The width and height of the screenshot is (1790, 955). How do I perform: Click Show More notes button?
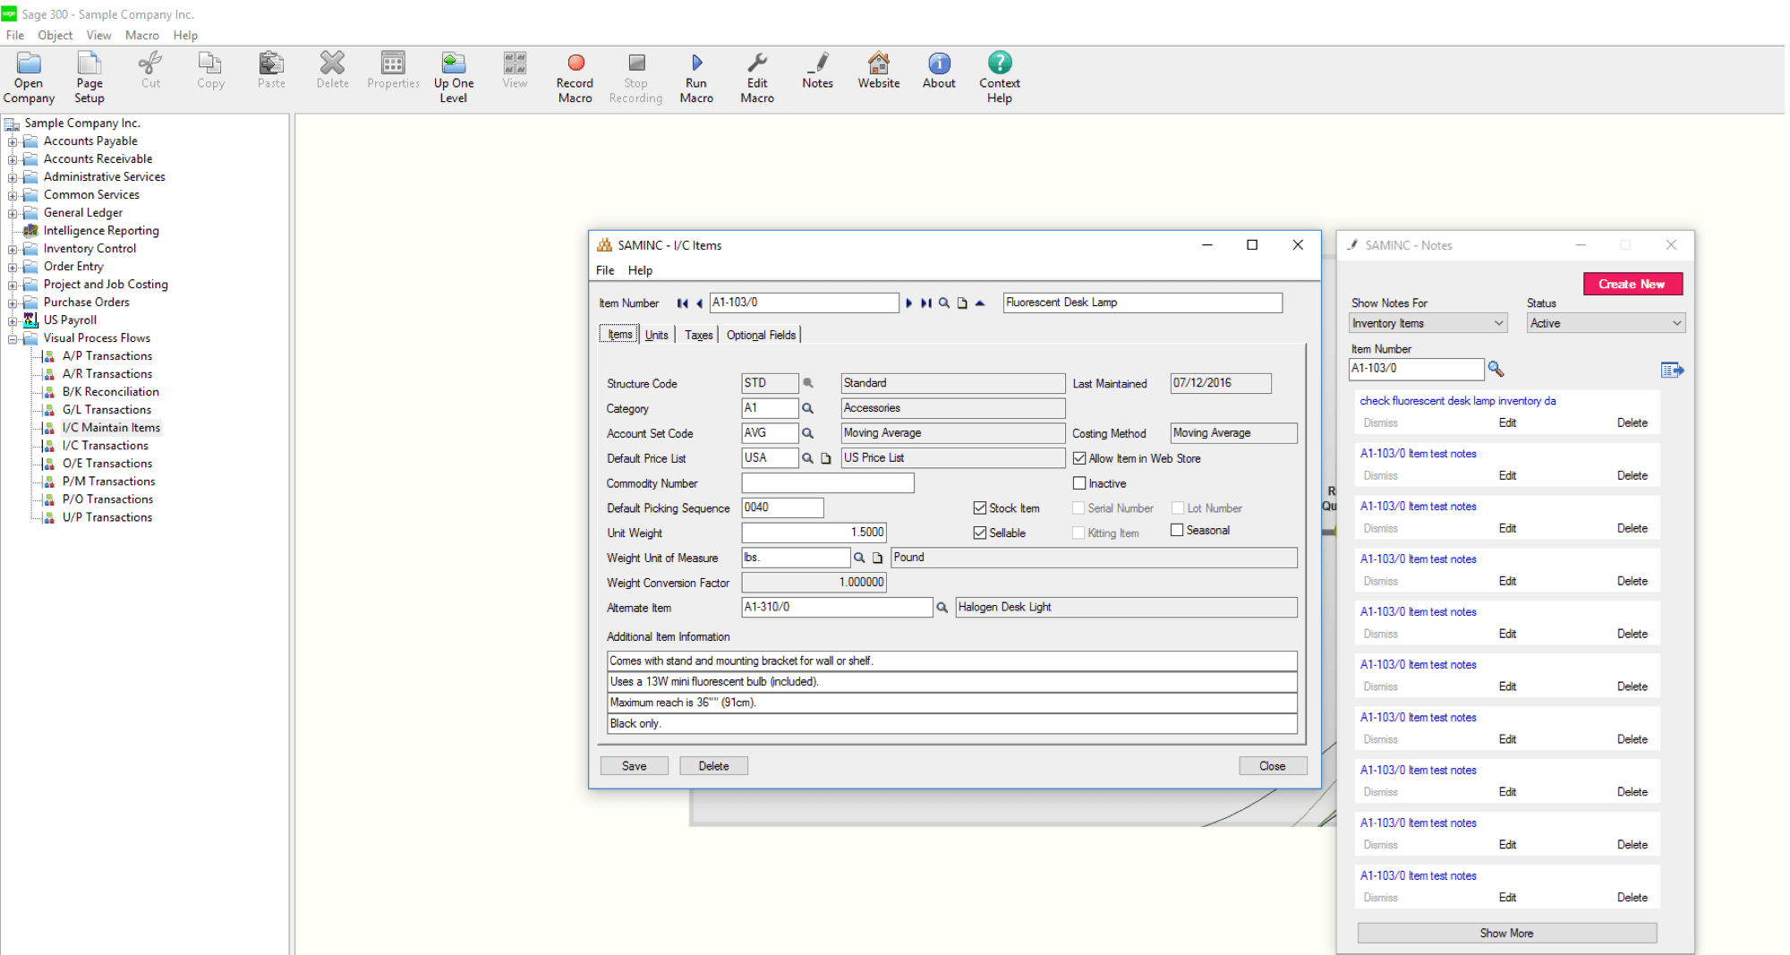(1507, 933)
